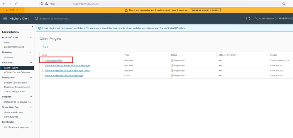Open VMware vCenter Server Lifecycle Manager link
293x138 pixels.
point(68,66)
